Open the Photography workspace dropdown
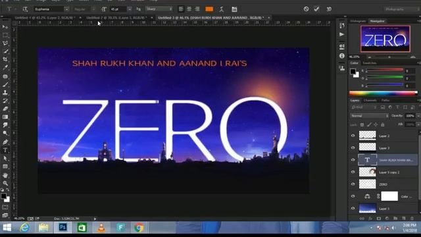This screenshot has height=237, width=421. coord(402,9)
